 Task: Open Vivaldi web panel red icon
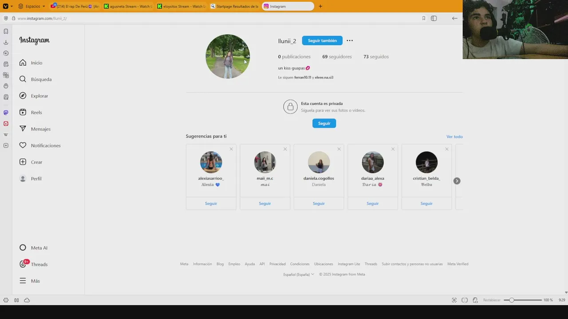[6, 124]
